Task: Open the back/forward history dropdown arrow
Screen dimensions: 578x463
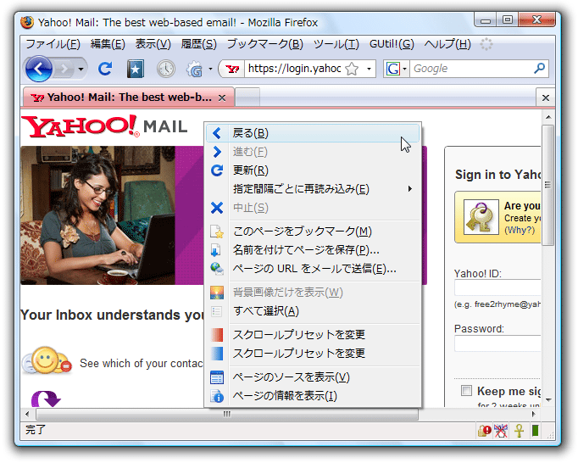Action: click(x=81, y=69)
